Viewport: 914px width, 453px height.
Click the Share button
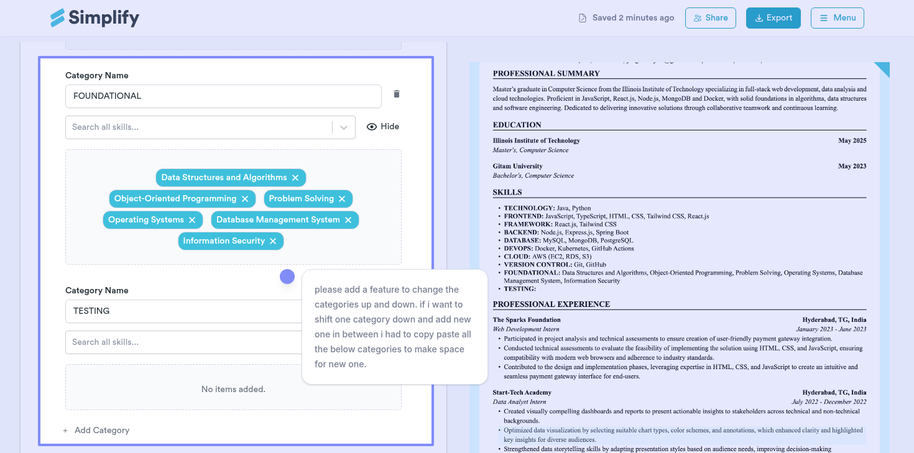[710, 18]
